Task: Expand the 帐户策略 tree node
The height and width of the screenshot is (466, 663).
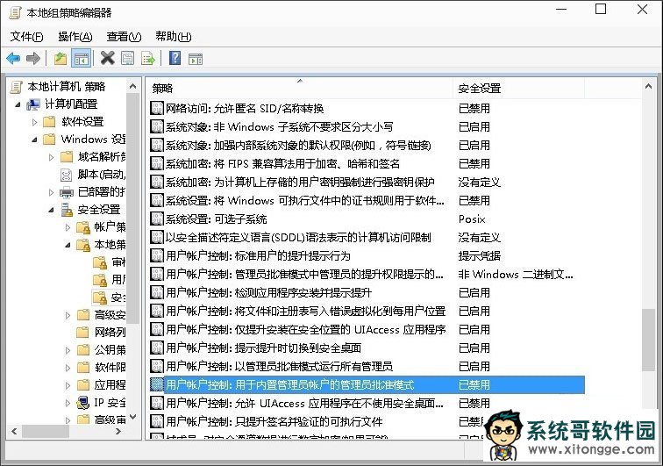Action: pos(68,227)
